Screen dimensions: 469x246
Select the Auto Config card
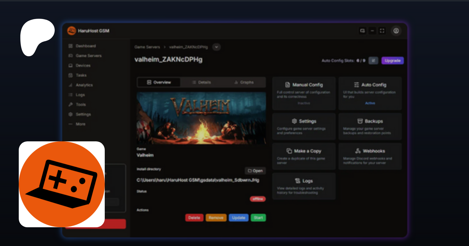pyautogui.click(x=370, y=93)
